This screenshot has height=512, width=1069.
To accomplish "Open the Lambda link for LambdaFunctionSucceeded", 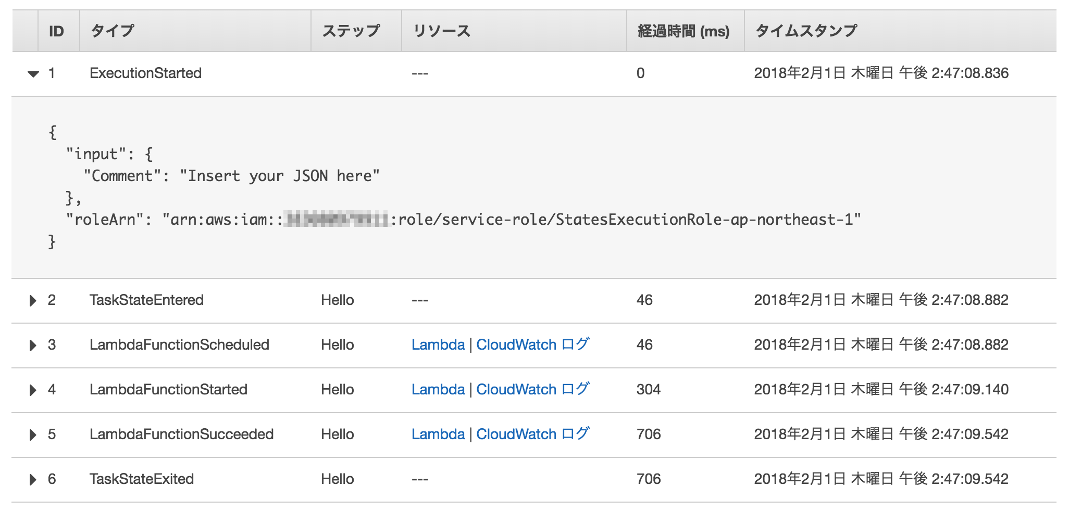I will (x=438, y=434).
